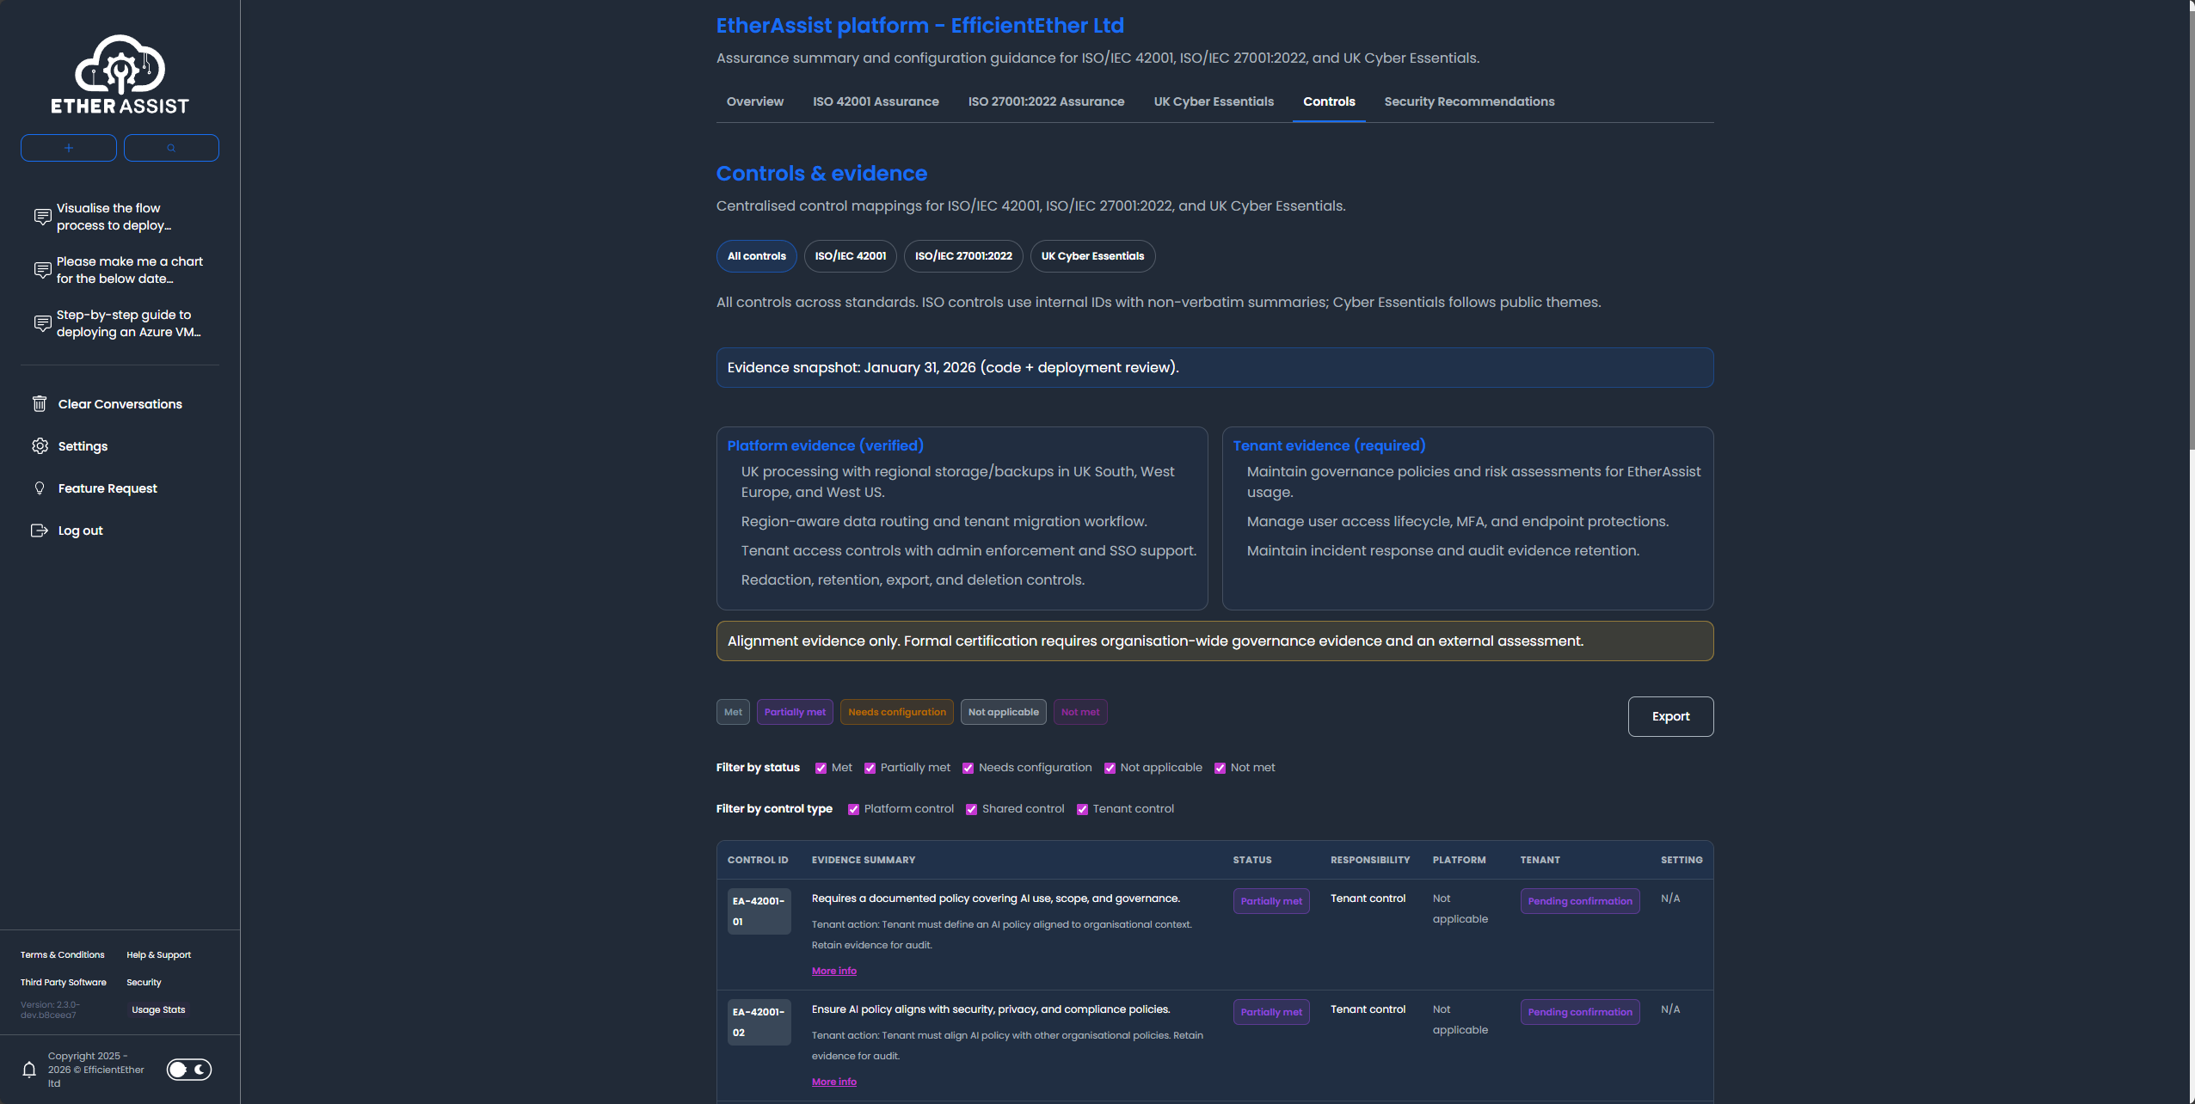
Task: Click the Responsibility column header
Action: (x=1370, y=860)
